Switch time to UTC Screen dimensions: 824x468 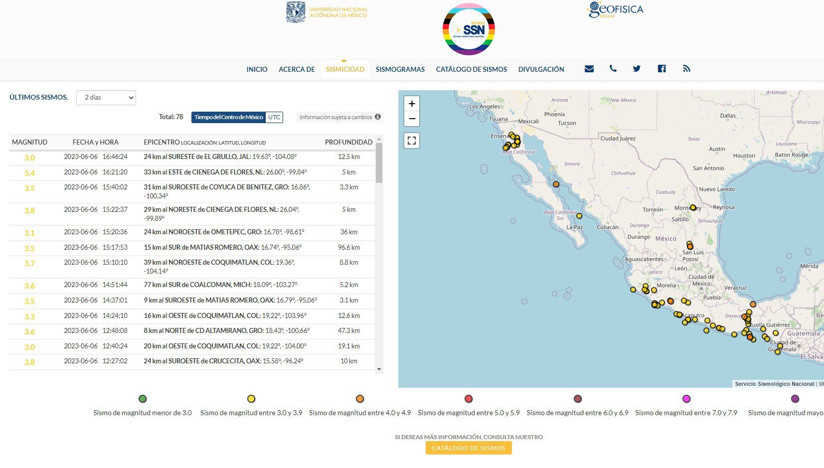(x=274, y=117)
